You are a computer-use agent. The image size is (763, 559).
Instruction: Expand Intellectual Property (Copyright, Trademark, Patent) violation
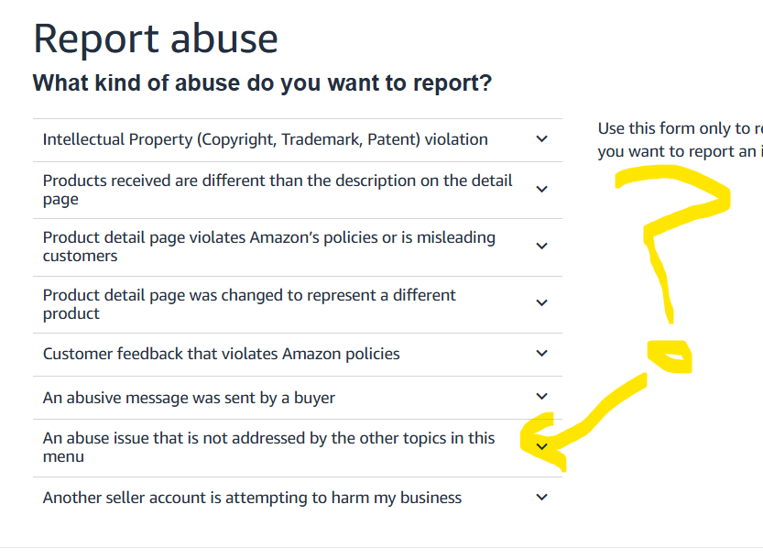pos(298,140)
